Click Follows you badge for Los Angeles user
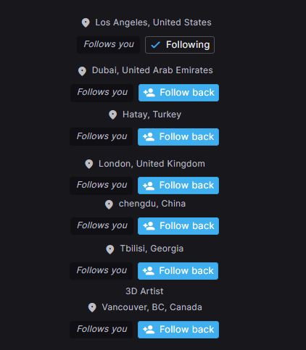This screenshot has height=350, width=306. coord(108,45)
